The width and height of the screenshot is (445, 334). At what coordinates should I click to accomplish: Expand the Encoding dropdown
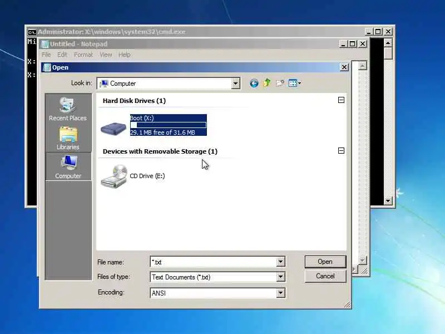tap(280, 293)
